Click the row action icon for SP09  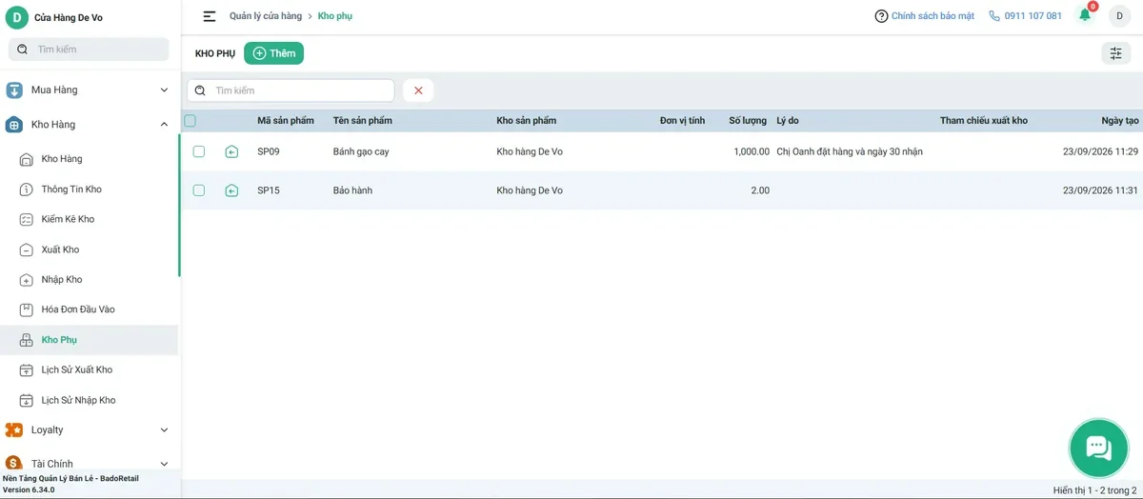tap(231, 151)
